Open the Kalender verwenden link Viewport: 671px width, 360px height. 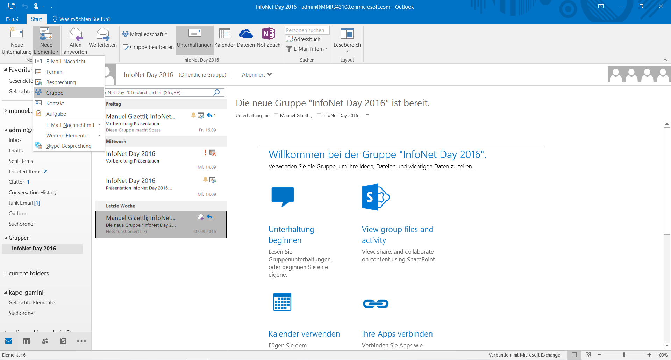point(304,334)
